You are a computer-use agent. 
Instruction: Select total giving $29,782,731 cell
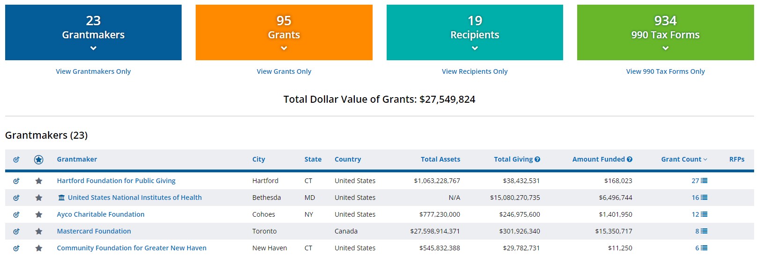click(x=521, y=248)
